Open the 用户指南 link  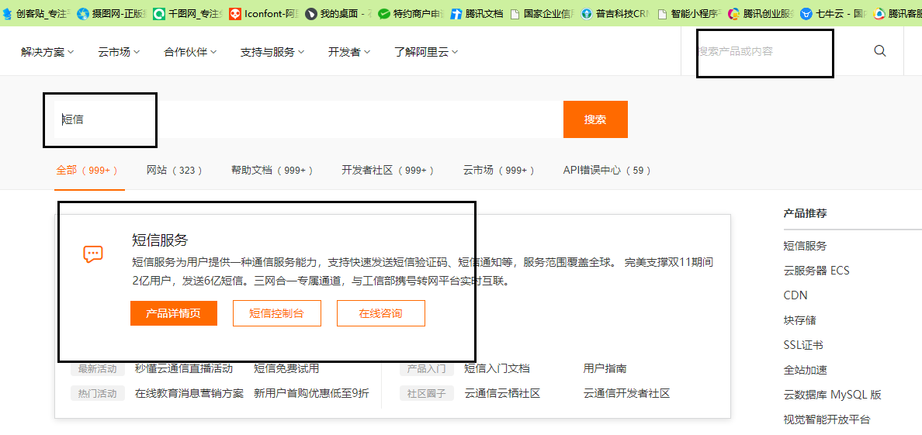tap(605, 368)
